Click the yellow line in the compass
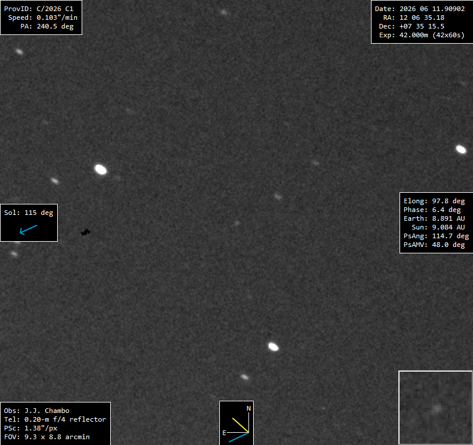The width and height of the screenshot is (473, 445). coord(240,425)
